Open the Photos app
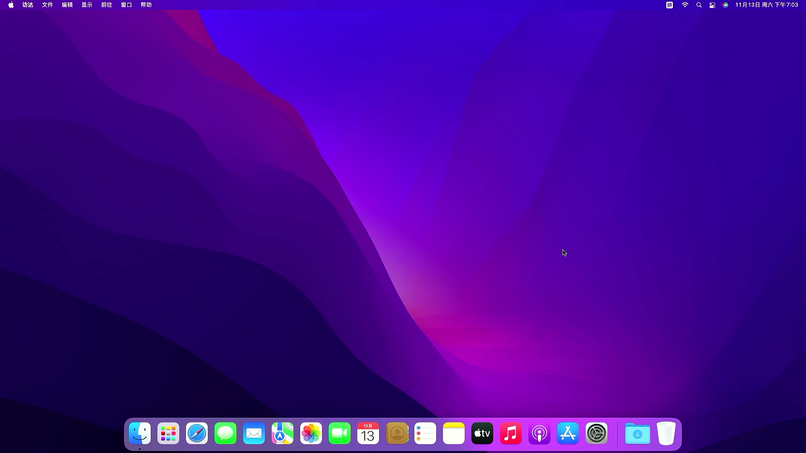This screenshot has width=806, height=453. pos(311,433)
